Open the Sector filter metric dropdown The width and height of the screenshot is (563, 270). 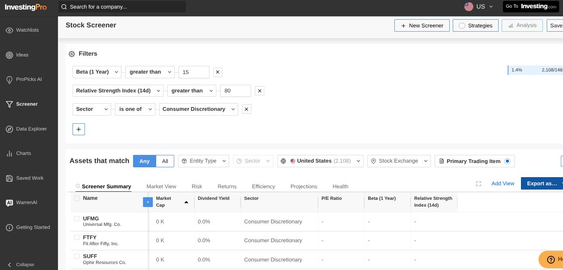92,109
